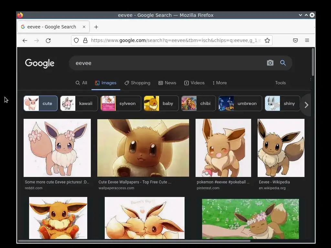Open the winking Eevee pokeball image
Image resolution: width=331 pixels, height=248 pixels.
223,148
